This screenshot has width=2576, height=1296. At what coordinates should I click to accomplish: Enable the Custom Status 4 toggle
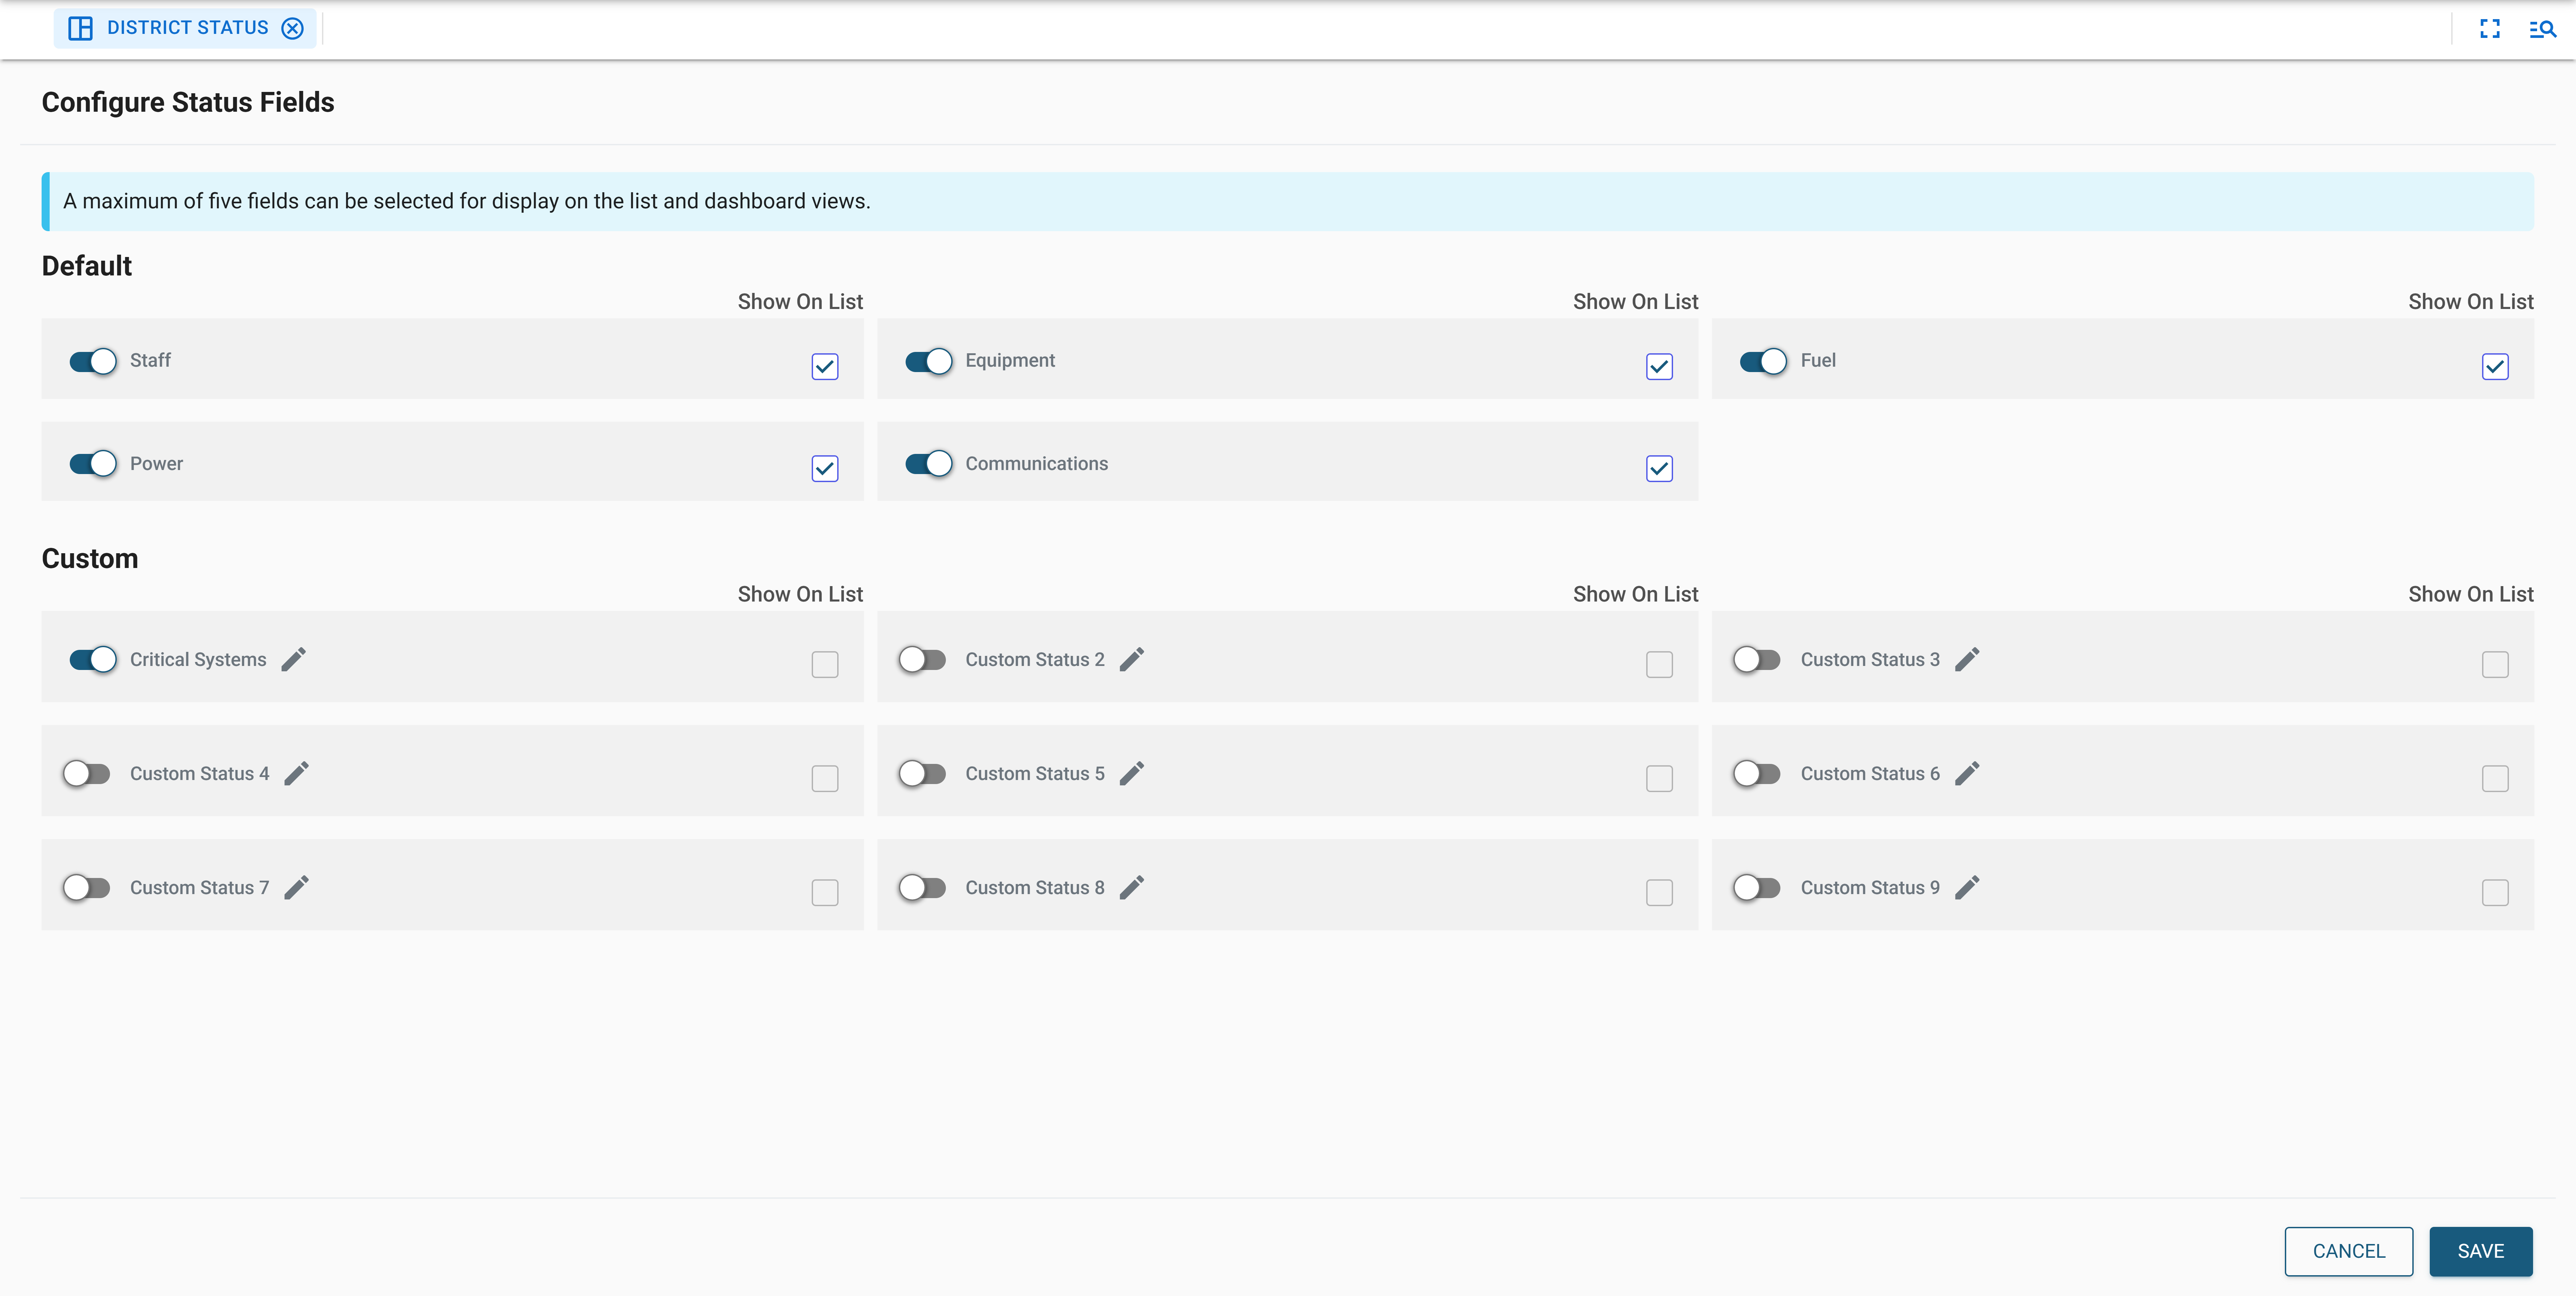[x=87, y=773]
